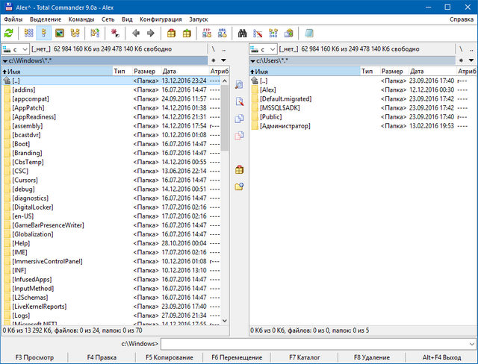Image resolution: width=478 pixels, height=364 pixels.
Task: Open the URL connection toolbar icon
Action: coord(223,33)
